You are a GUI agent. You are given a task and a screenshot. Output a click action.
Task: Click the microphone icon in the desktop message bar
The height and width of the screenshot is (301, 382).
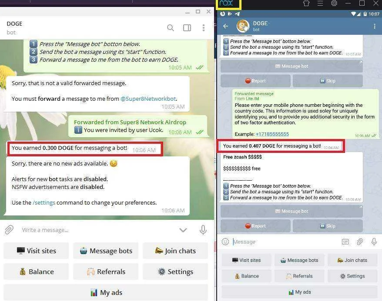tap(203, 230)
